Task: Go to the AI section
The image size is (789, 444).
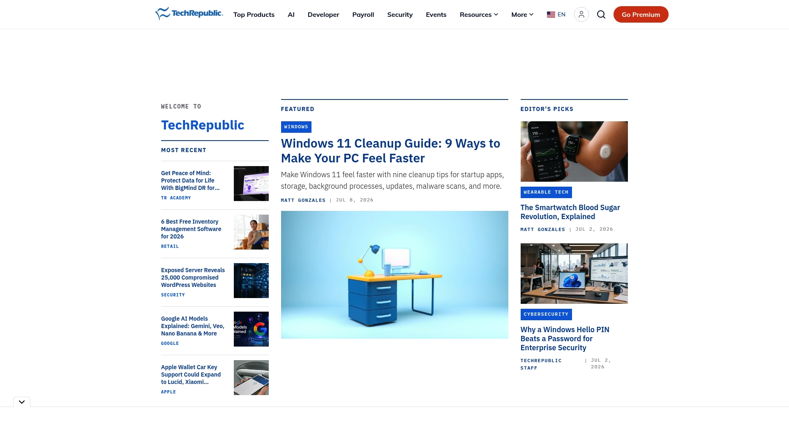Action: point(291,14)
